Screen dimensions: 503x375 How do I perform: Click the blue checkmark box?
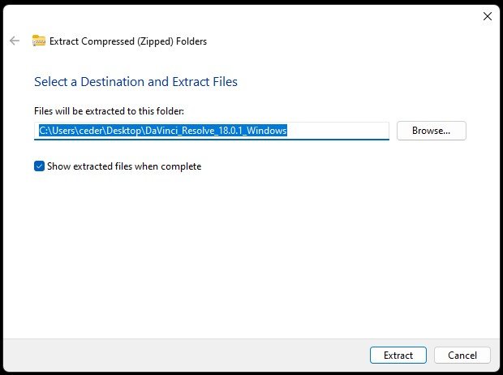[39, 166]
